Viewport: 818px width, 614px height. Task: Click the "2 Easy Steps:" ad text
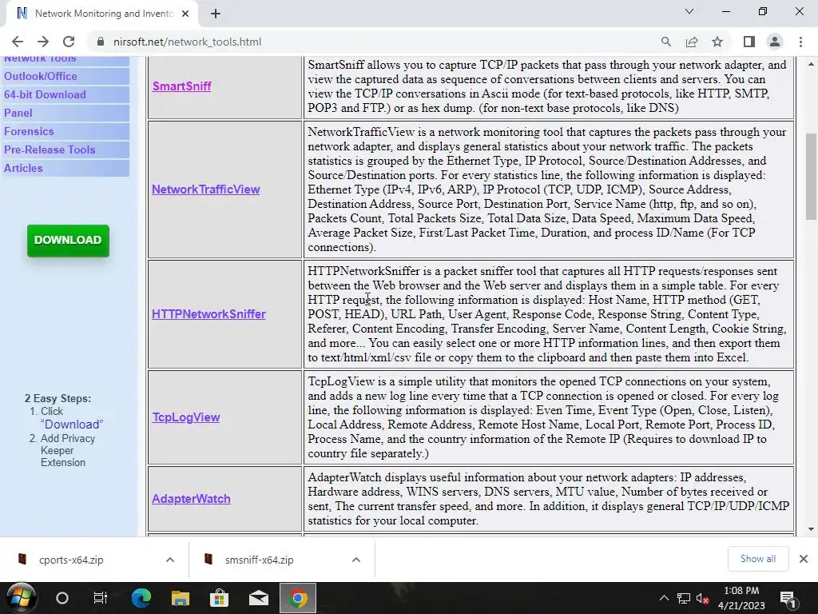coord(58,398)
